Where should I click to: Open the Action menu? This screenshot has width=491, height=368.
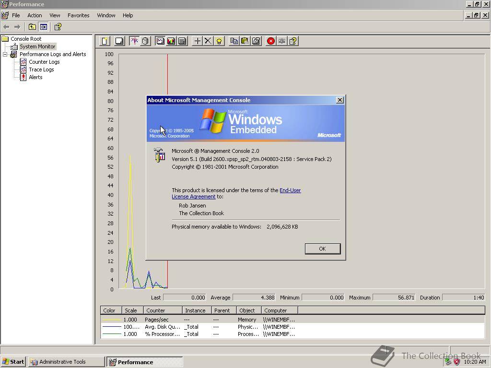point(35,15)
